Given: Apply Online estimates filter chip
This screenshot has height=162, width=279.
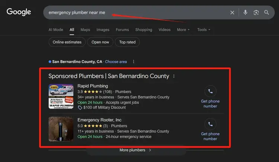Looking at the screenshot, I should 67,42.
